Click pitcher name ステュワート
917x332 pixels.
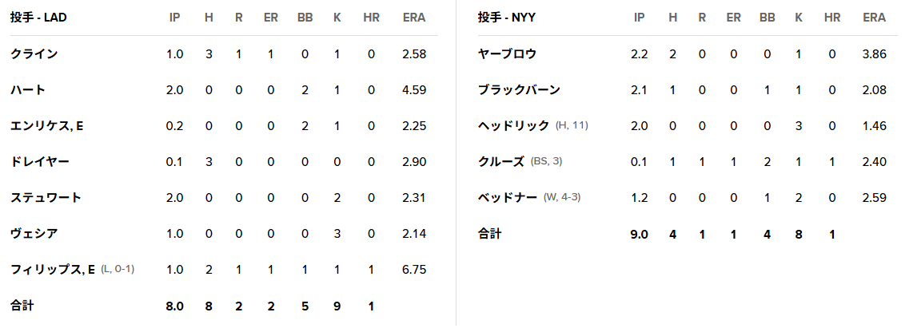(x=46, y=198)
